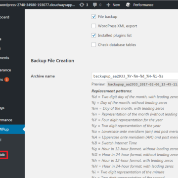Uncheck the Installed plugins list checkbox

click(93, 36)
